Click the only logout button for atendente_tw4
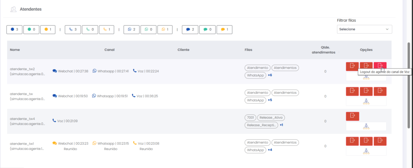The image size is (413, 168). (352, 116)
